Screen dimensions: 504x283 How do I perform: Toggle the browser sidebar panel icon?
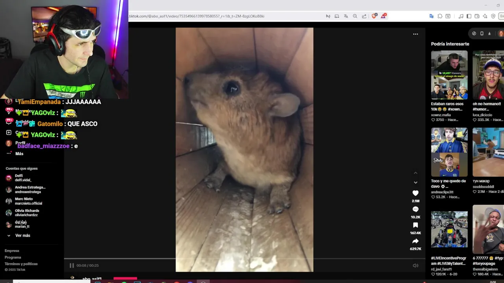pos(469,16)
